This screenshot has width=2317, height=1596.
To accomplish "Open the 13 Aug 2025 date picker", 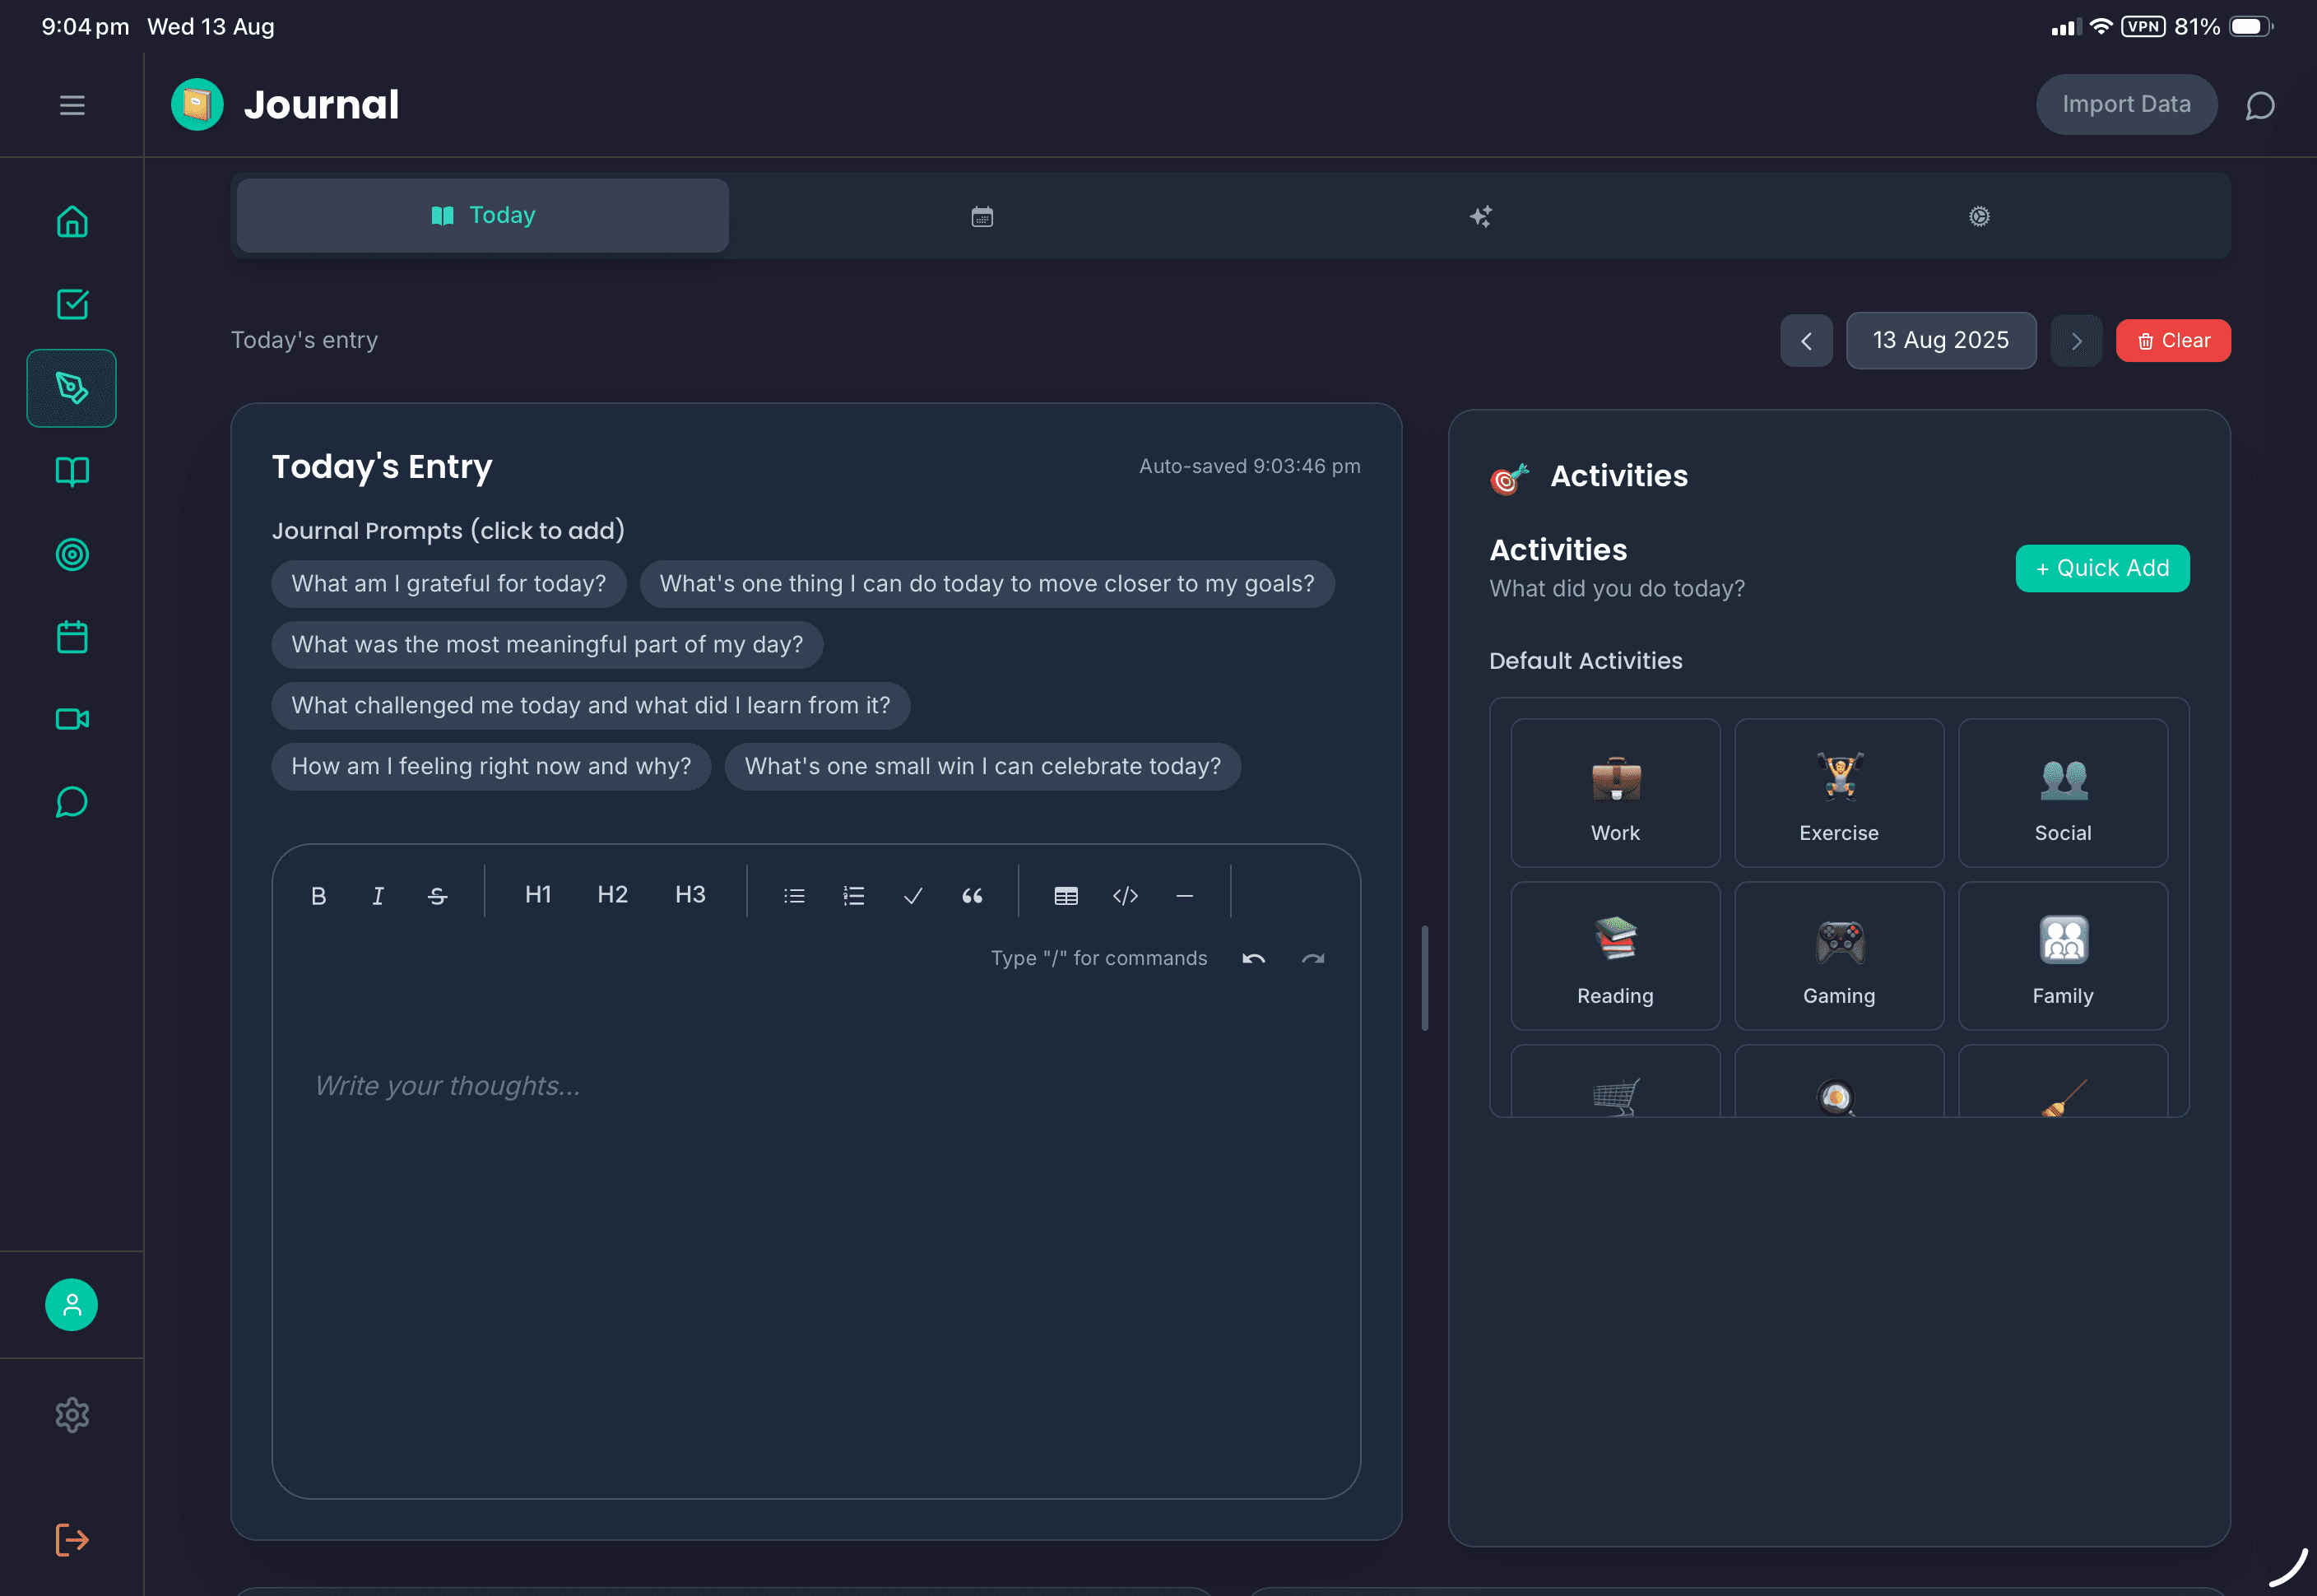I will 1940,340.
